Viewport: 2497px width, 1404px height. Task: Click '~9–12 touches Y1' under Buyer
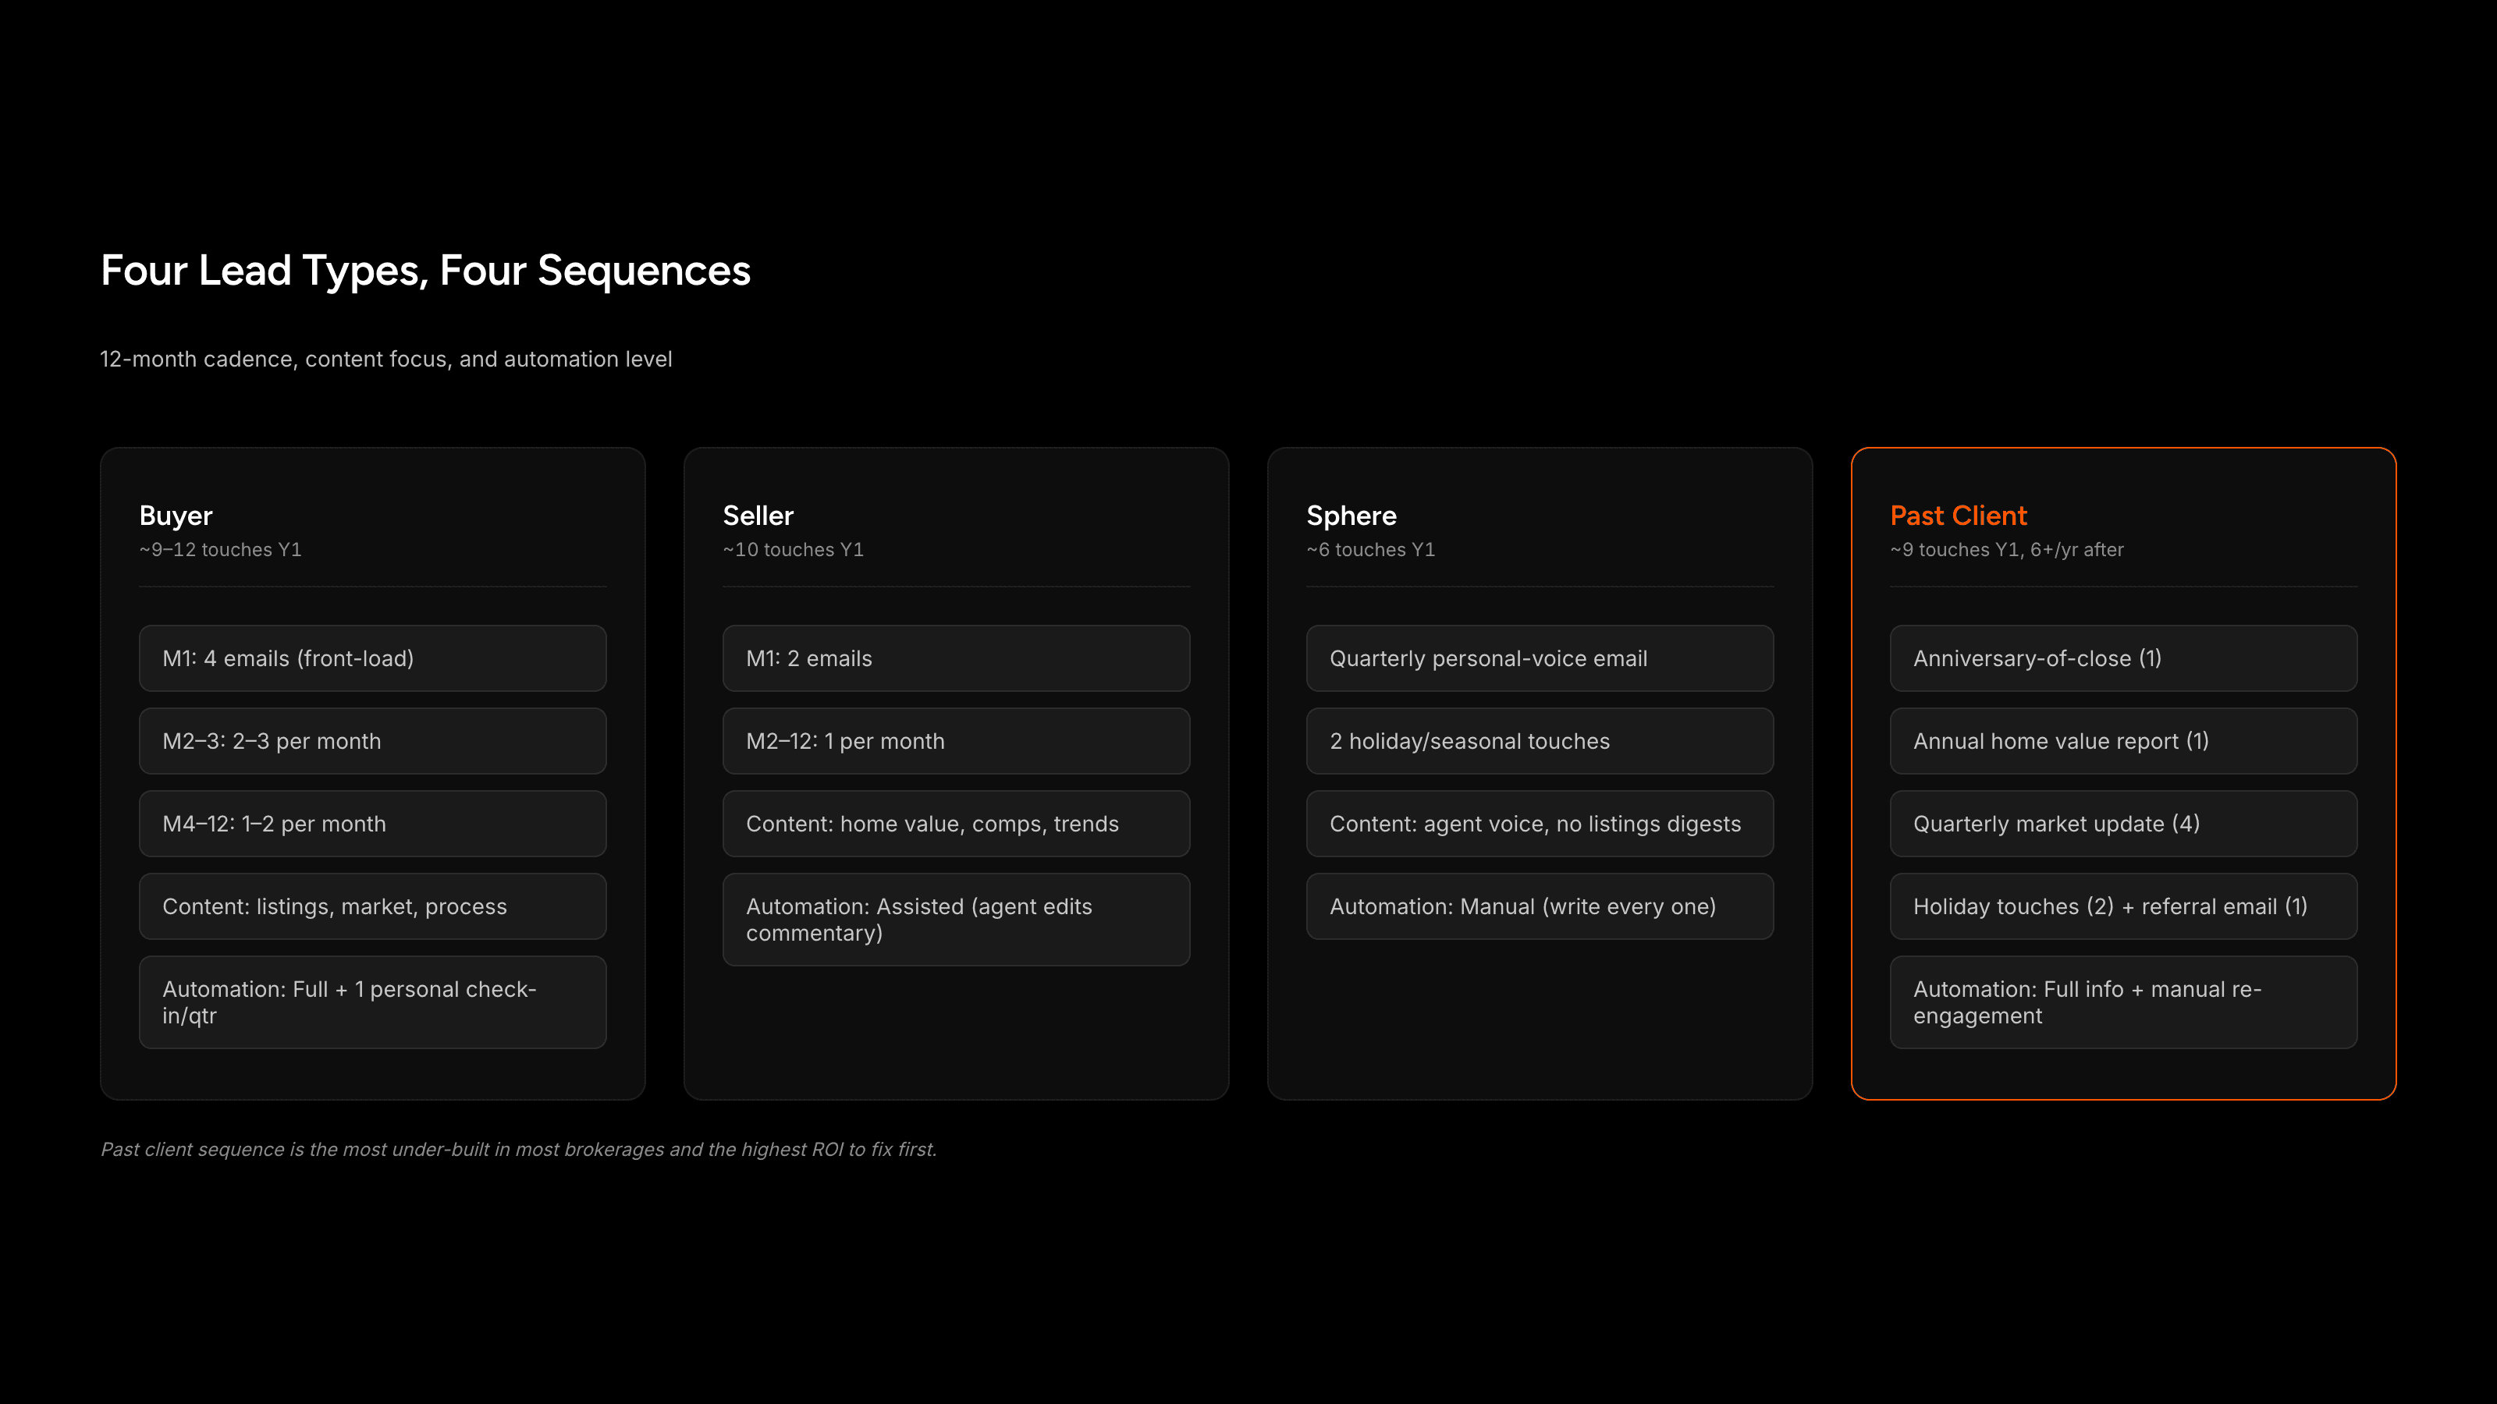pos(220,549)
